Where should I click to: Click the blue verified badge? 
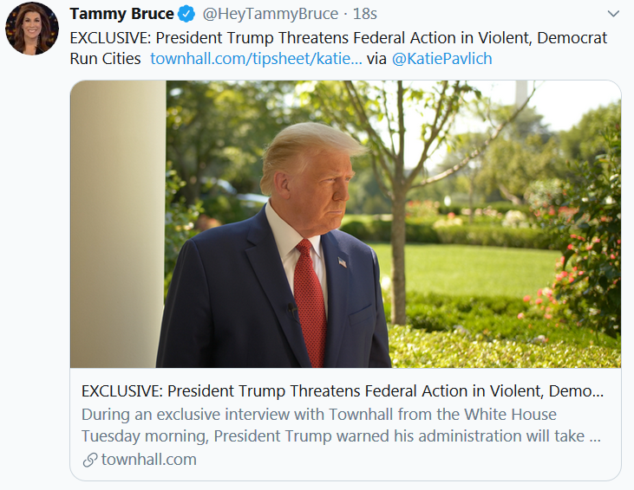[x=186, y=15]
